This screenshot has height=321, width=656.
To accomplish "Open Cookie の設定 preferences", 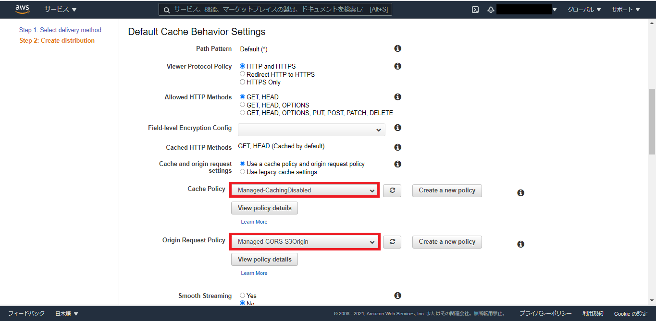I will click(631, 314).
